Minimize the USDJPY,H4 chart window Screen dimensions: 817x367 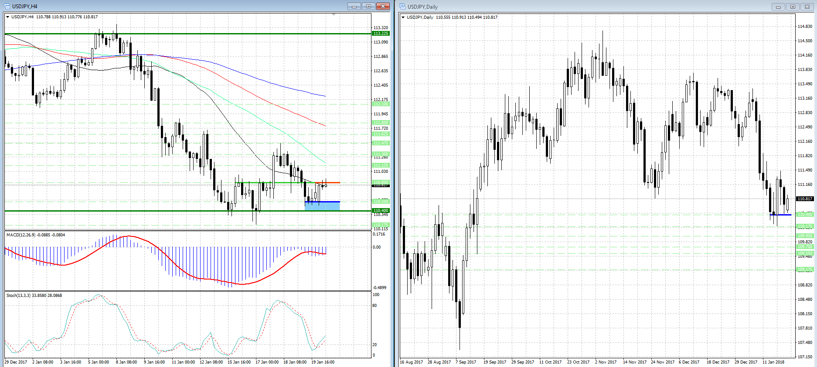coord(354,7)
